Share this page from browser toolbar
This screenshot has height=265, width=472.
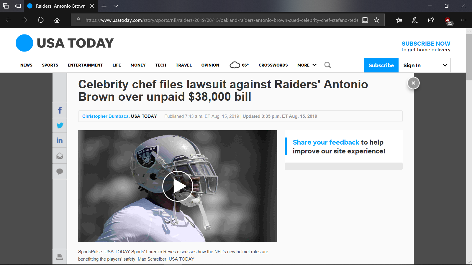(431, 20)
